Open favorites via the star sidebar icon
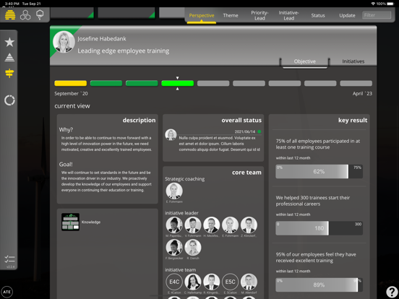Viewport: 399px width, 299px height. (9, 42)
